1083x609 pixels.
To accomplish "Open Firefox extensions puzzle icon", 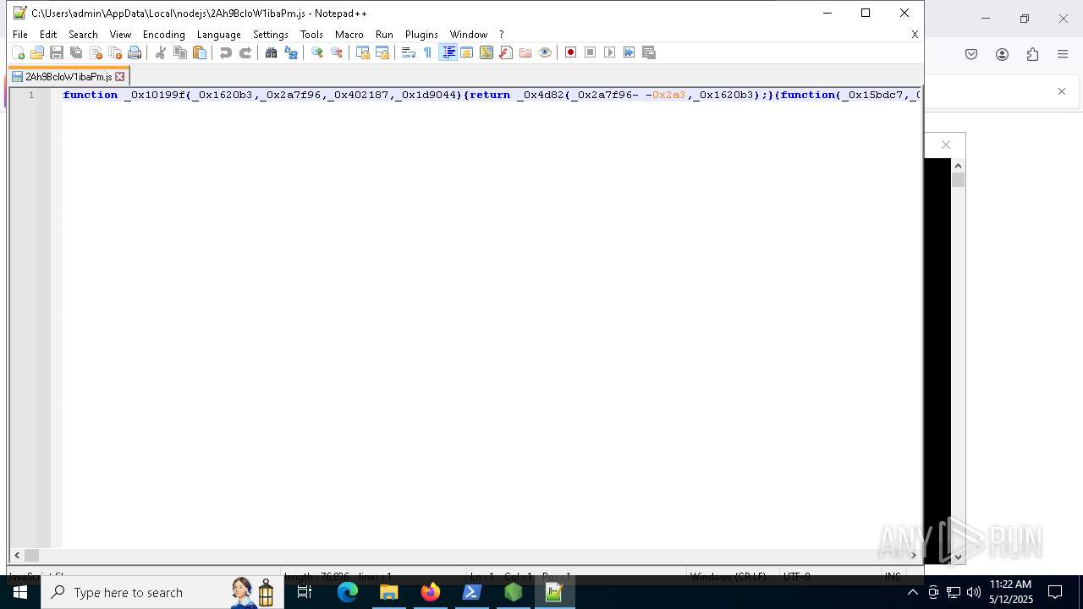I will pyautogui.click(x=1032, y=54).
